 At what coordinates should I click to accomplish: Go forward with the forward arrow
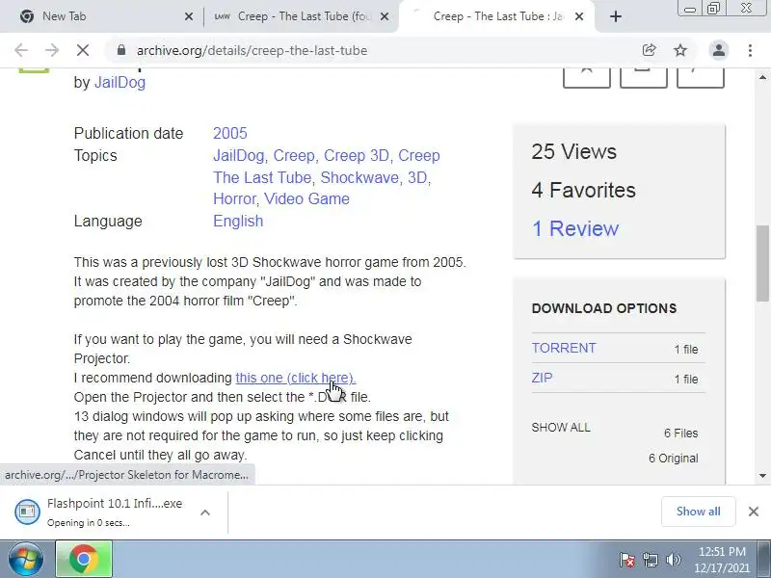coord(52,50)
